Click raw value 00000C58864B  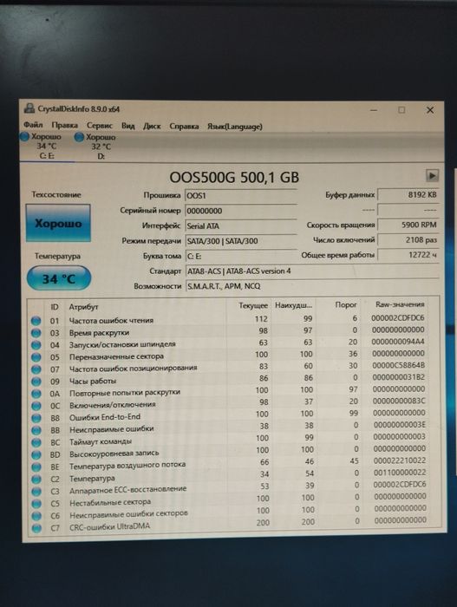[x=398, y=365]
